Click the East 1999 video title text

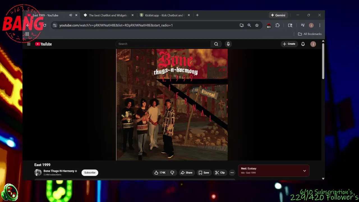click(42, 165)
